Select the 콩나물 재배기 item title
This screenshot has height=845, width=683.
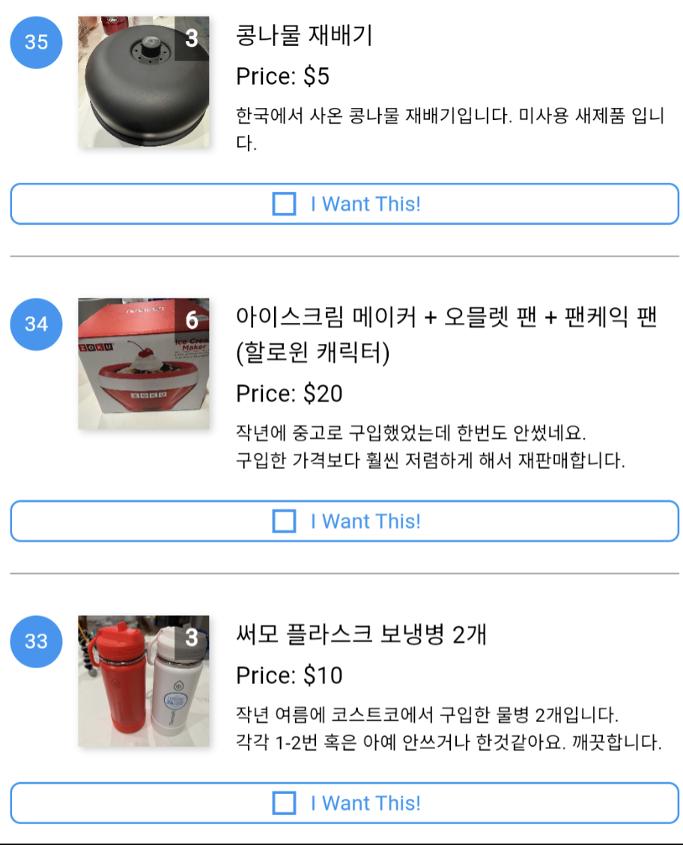pyautogui.click(x=304, y=35)
